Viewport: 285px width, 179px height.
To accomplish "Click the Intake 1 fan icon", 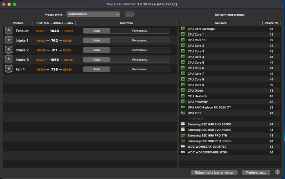I will click(x=9, y=40).
